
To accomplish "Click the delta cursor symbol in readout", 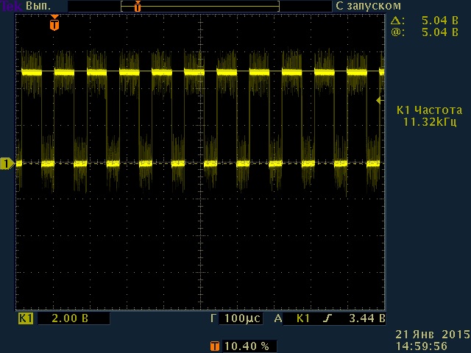I will [x=397, y=21].
